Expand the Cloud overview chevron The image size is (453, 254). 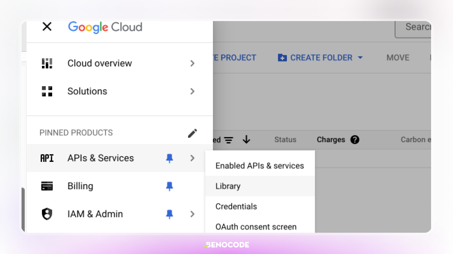(x=193, y=63)
